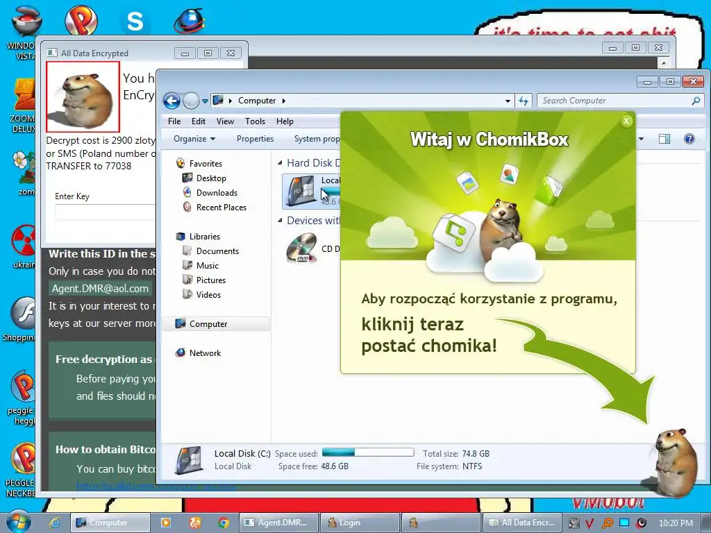Open the Documents library
The width and height of the screenshot is (711, 533).
pos(217,251)
